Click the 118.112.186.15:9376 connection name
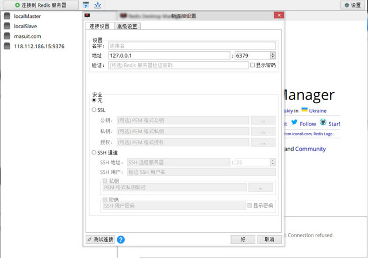Viewport: 368px width, 258px height. pos(39,46)
